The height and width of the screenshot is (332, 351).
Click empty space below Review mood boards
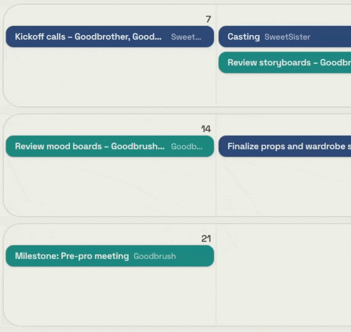pyautogui.click(x=110, y=185)
